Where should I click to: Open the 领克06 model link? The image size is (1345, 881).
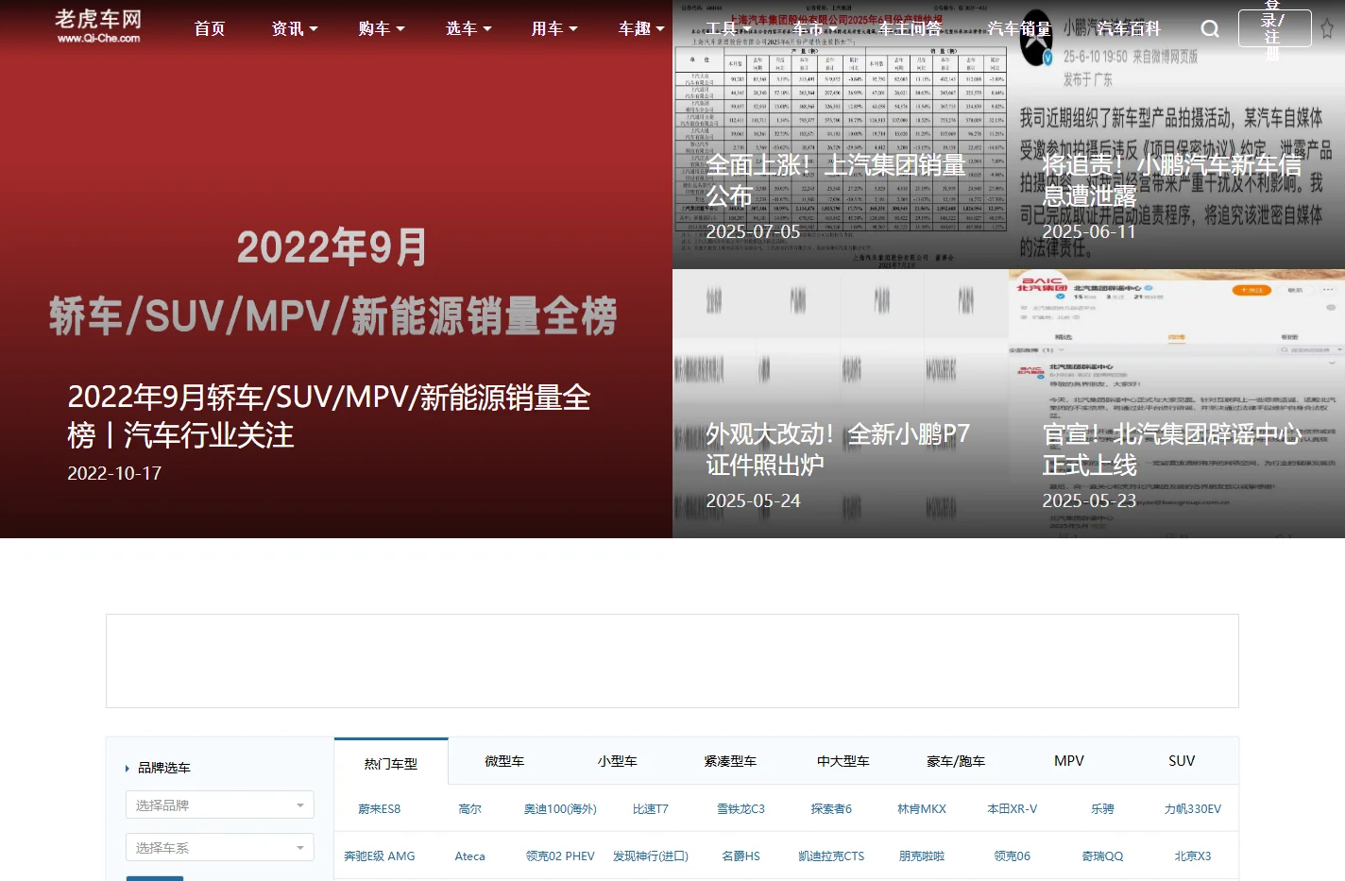click(1013, 856)
